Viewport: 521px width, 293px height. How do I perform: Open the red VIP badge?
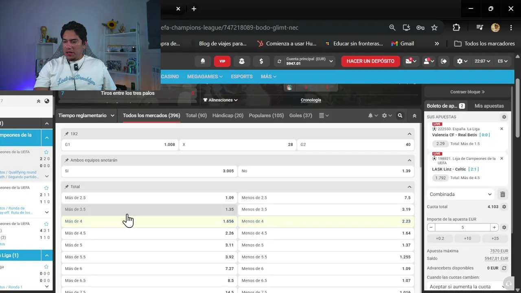tap(222, 61)
